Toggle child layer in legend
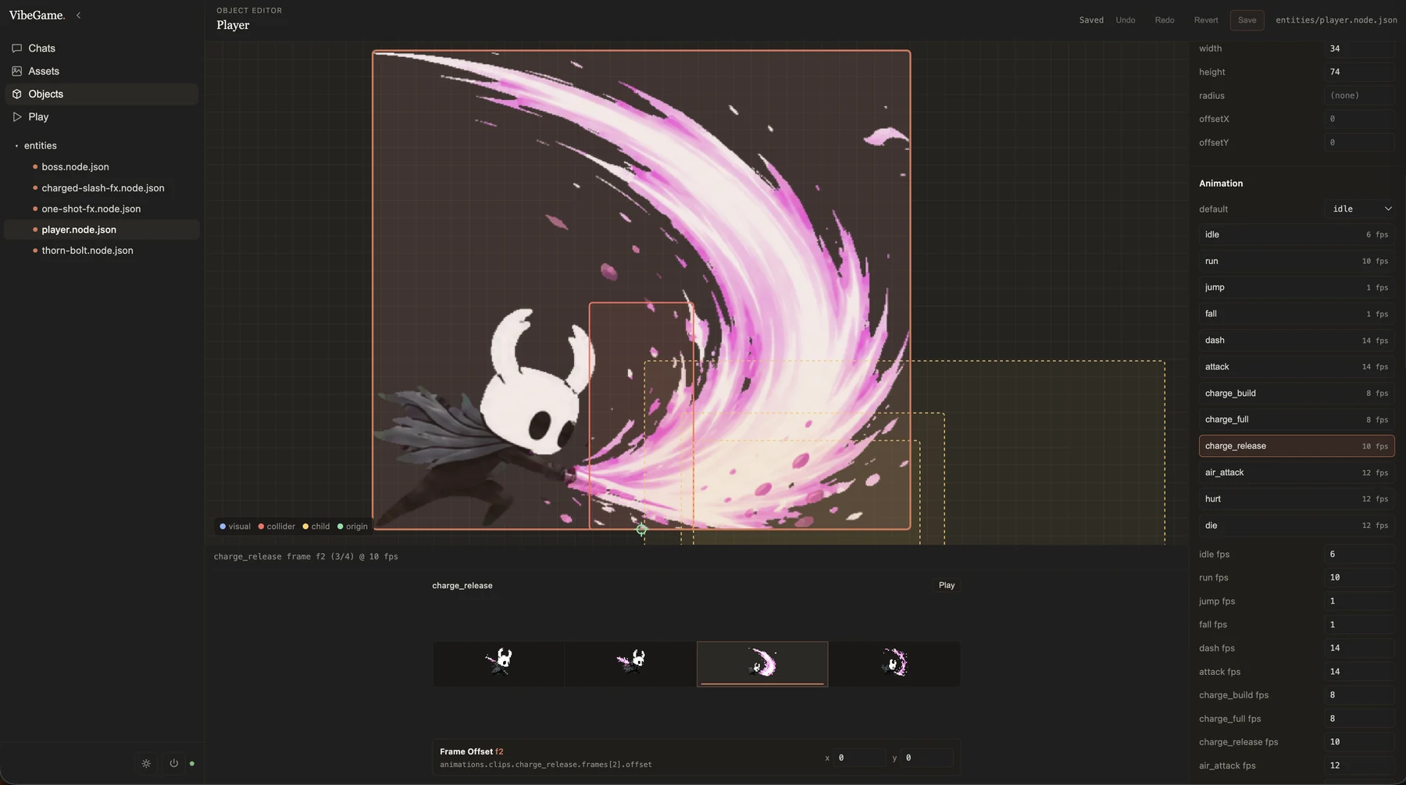 316,526
